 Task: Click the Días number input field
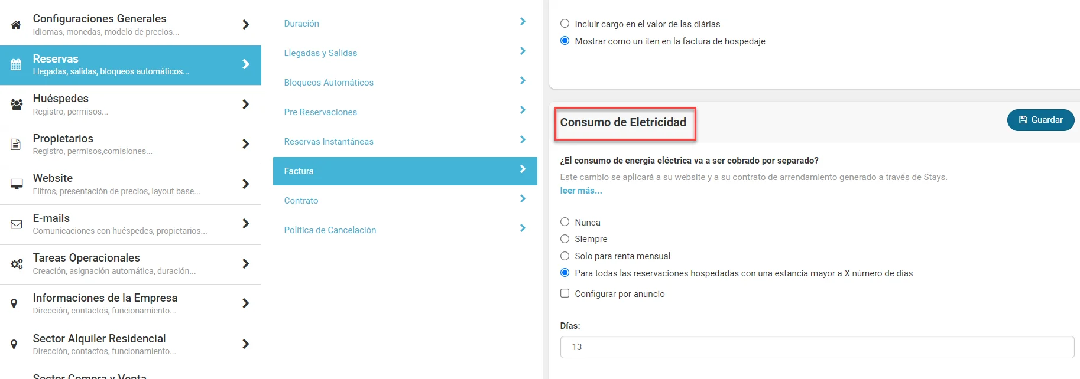817,347
